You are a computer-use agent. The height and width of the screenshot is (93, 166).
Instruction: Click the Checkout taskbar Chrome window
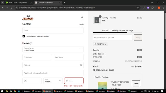click(x=48, y=91)
